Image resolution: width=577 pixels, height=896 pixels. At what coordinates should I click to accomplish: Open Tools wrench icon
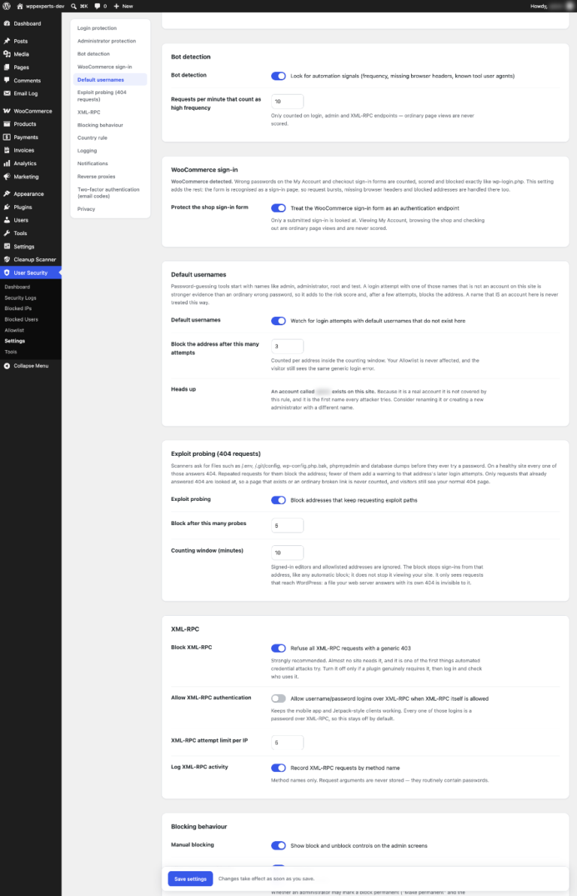pos(7,233)
